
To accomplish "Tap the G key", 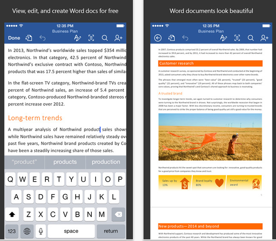I will 65,197.
